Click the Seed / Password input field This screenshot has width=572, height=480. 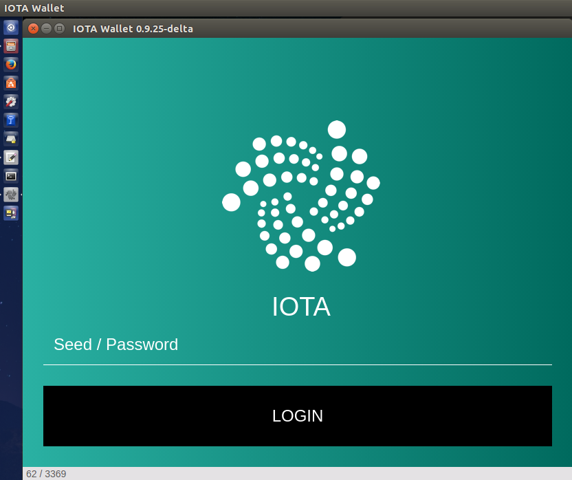point(297,345)
